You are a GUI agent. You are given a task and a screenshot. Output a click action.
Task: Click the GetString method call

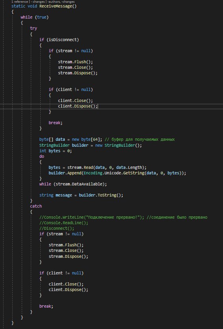coord(133,173)
